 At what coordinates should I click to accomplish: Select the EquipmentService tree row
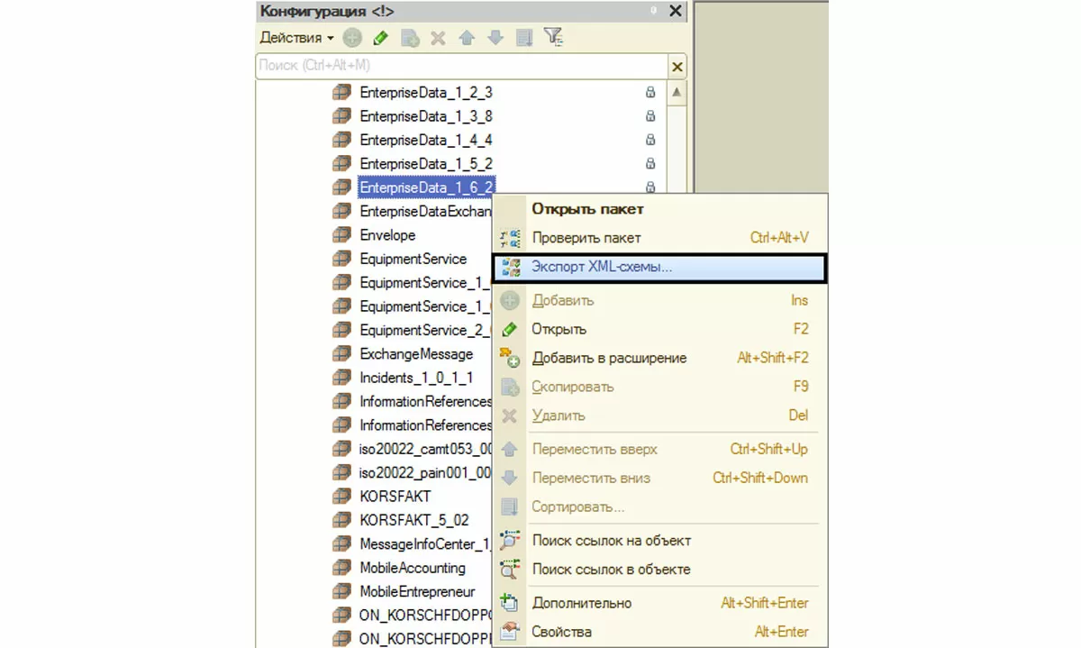[x=413, y=259]
